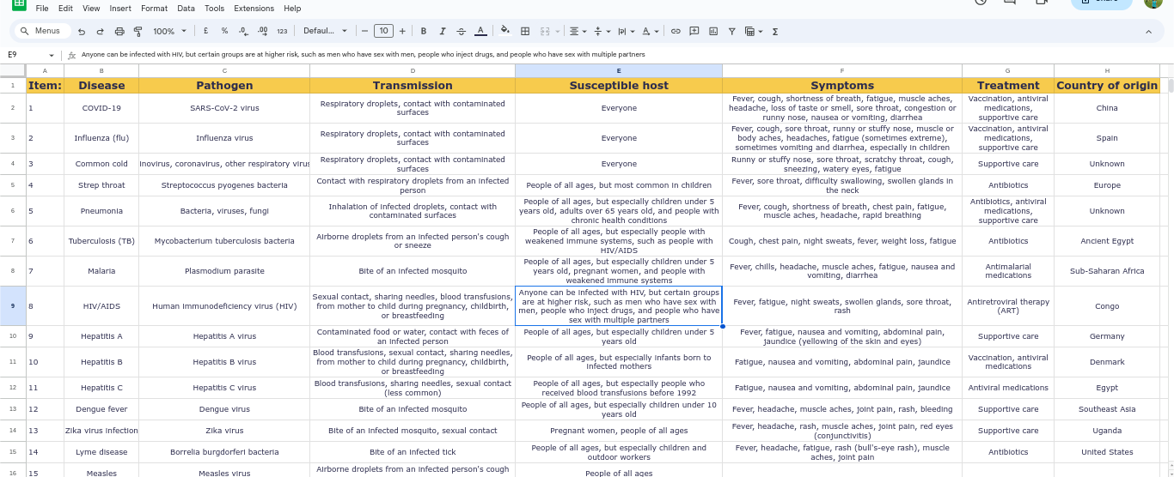Click the Menus search box
Screen dimensions: 1174x477
coord(42,31)
